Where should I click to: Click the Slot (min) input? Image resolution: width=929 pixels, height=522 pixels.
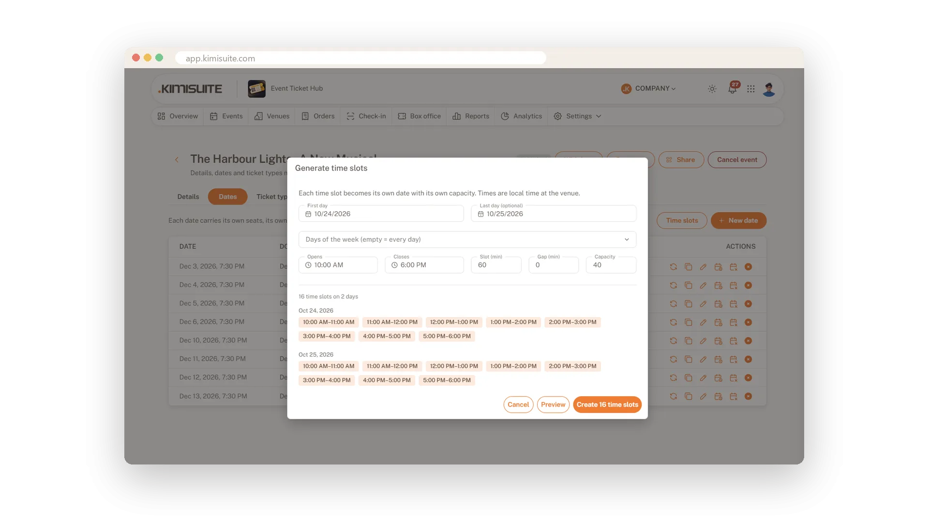(x=496, y=265)
